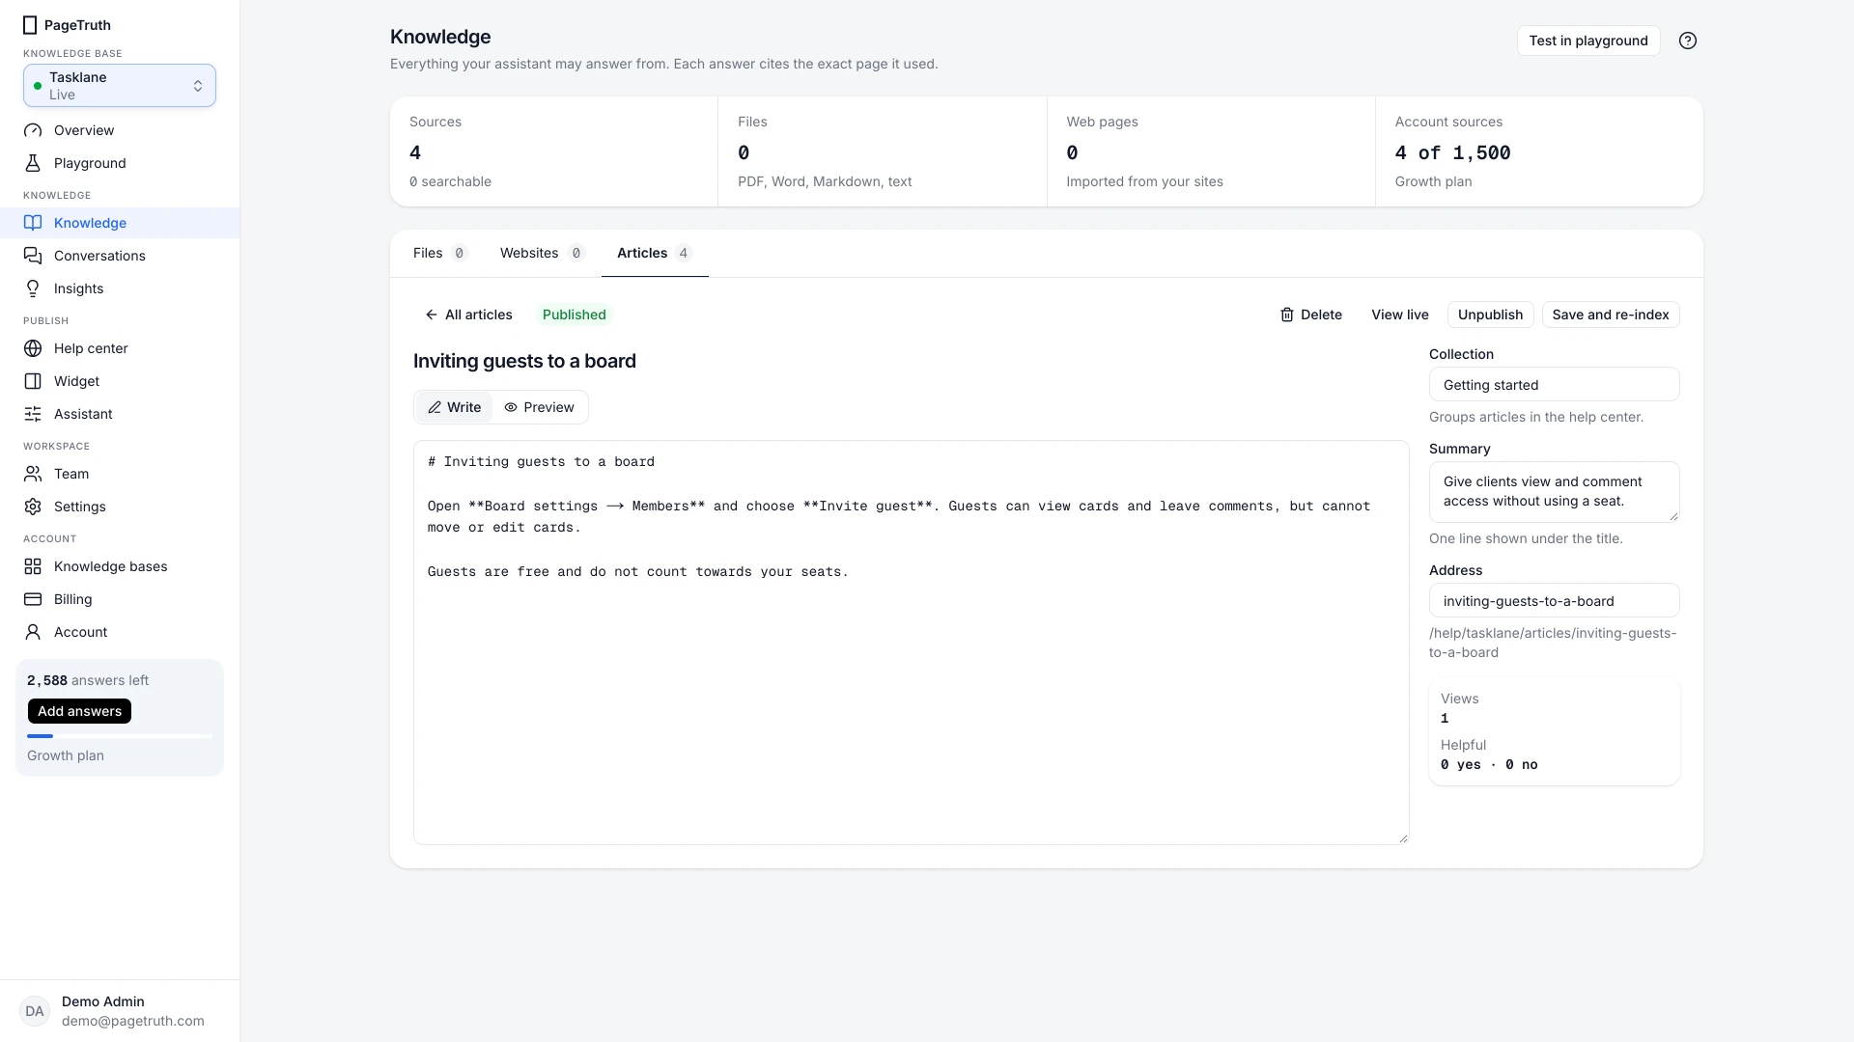Open Playground flask icon
The height and width of the screenshot is (1042, 1854).
pos(33,163)
